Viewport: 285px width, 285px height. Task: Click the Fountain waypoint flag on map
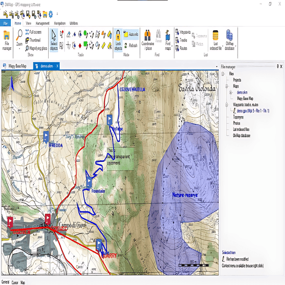[x=89, y=182]
